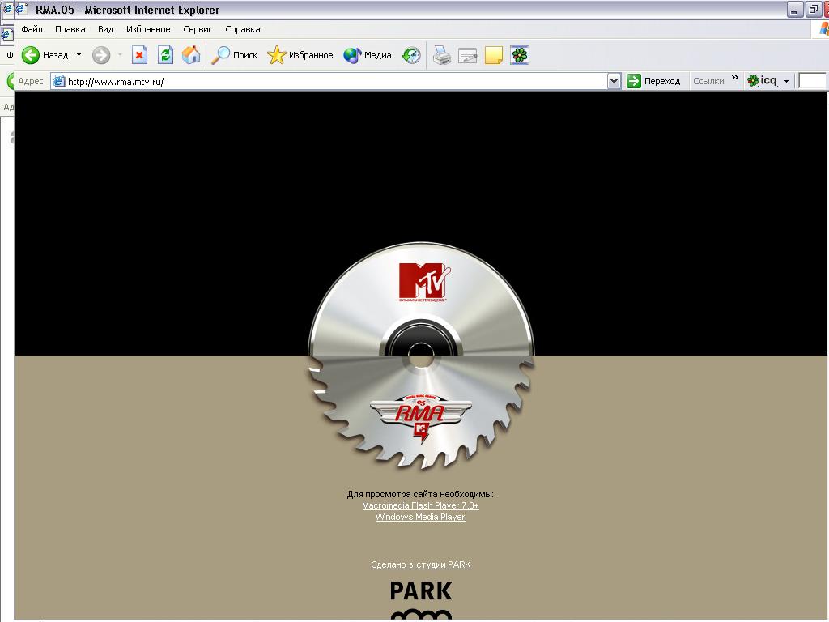Screen dimensions: 829x622
Task: Open the Медиа media pane
Action: tap(368, 55)
